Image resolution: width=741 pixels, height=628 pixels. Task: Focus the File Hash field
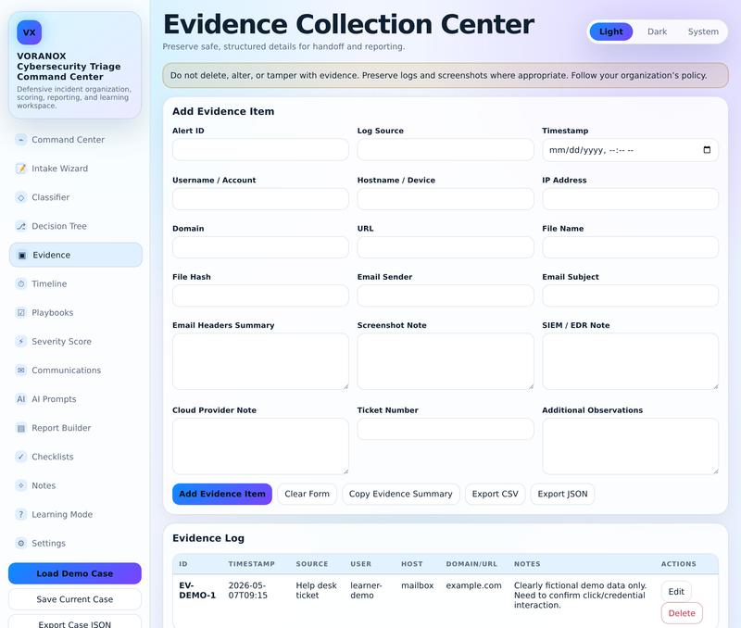click(260, 295)
